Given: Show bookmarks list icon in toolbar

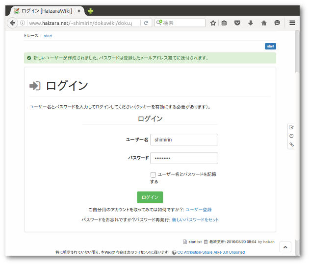Looking at the screenshot, I should pyautogui.click(x=225, y=23).
